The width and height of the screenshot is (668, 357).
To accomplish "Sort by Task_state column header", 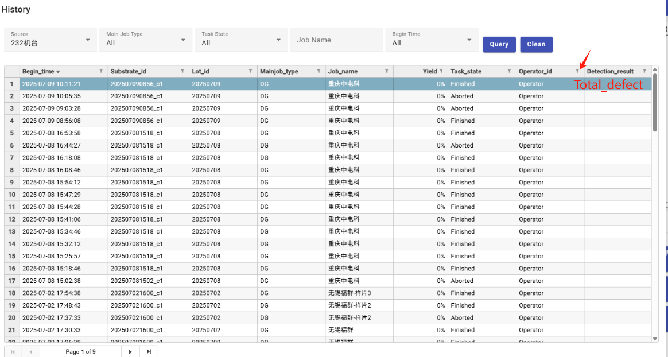I will 466,72.
